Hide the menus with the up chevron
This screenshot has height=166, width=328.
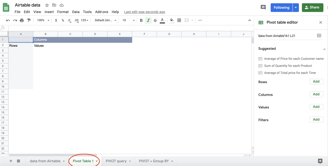click(249, 20)
